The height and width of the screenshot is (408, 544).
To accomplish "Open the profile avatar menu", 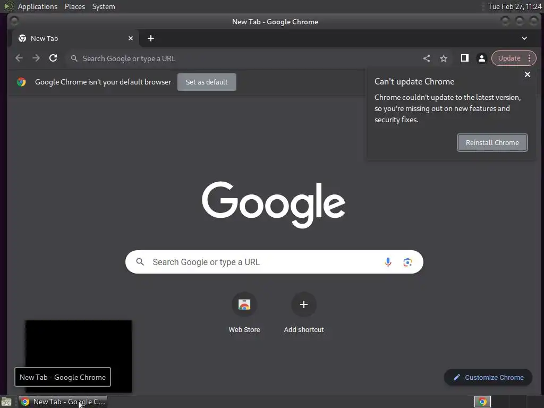I will pos(481,58).
